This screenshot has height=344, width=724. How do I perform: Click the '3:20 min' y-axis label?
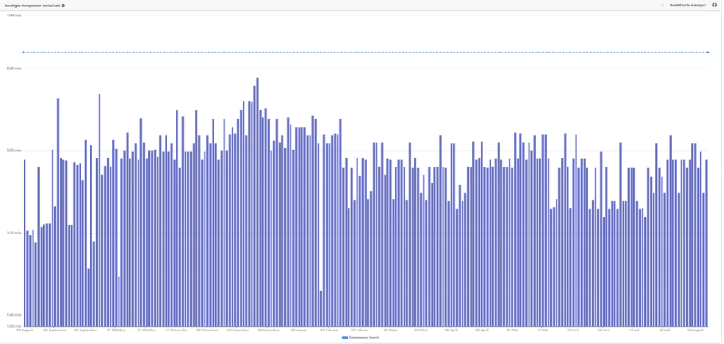[14, 233]
